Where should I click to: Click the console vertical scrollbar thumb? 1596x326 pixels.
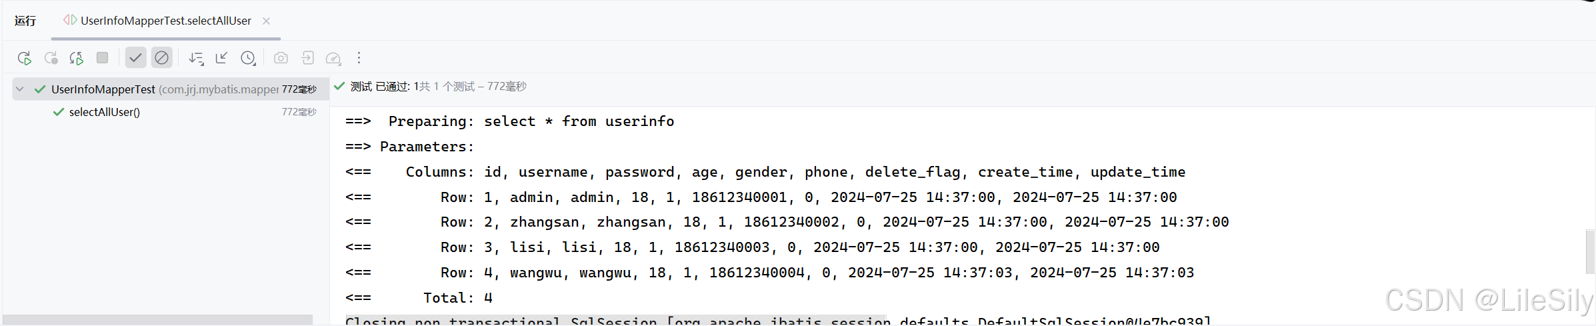[x=1590, y=251]
